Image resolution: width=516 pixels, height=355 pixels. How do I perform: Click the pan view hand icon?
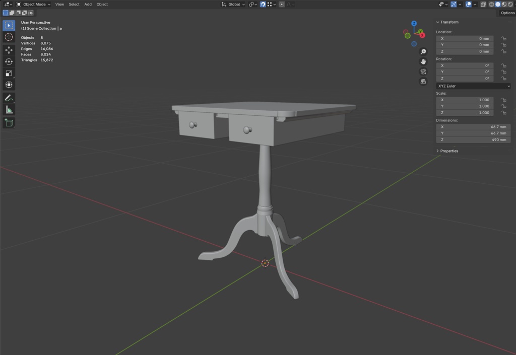pos(423,61)
